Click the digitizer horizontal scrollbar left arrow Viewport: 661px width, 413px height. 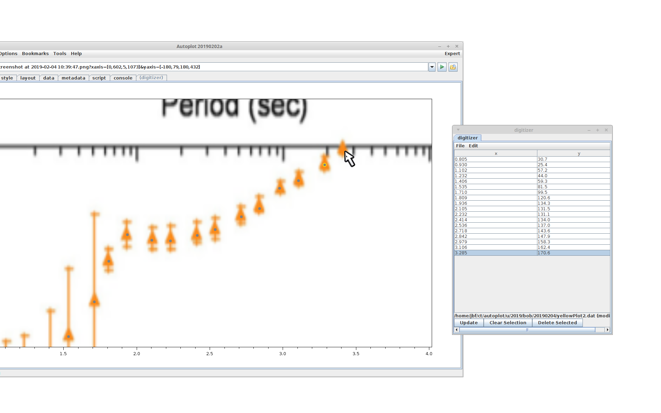pos(457,330)
